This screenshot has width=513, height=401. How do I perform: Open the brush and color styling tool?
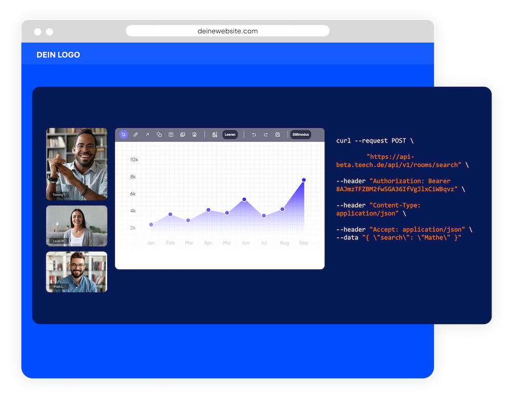(x=214, y=135)
